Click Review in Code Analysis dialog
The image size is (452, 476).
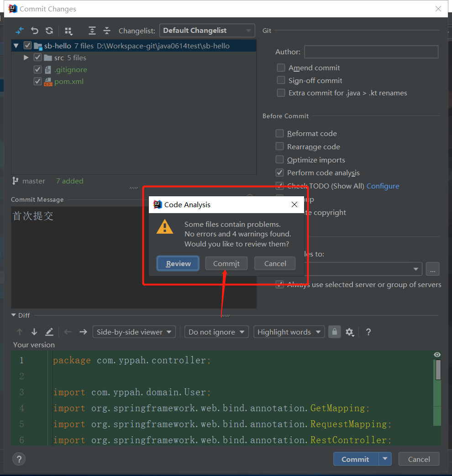tap(178, 264)
